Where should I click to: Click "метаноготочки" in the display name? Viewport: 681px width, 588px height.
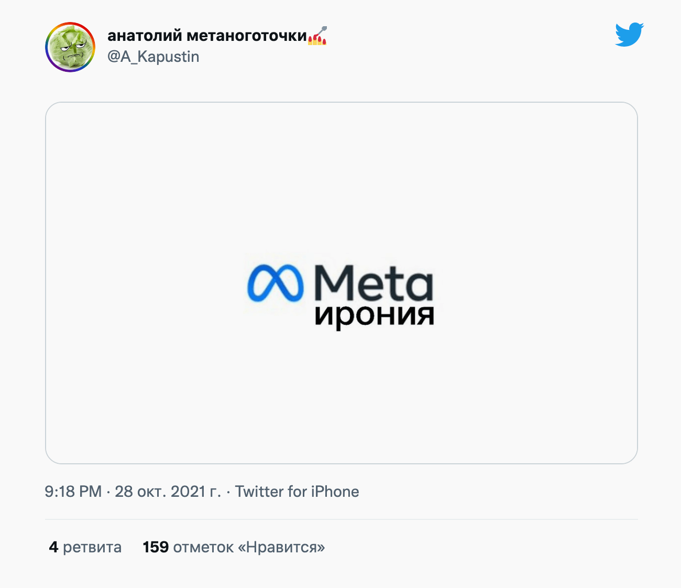[246, 36]
